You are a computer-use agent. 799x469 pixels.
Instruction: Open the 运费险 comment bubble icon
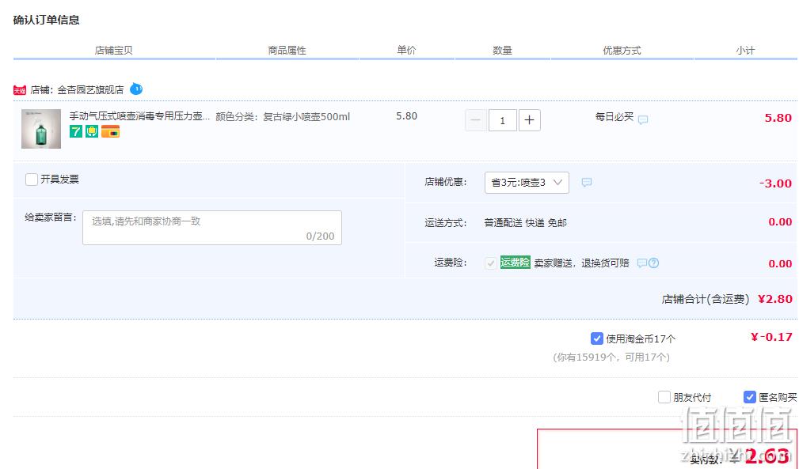(x=642, y=263)
